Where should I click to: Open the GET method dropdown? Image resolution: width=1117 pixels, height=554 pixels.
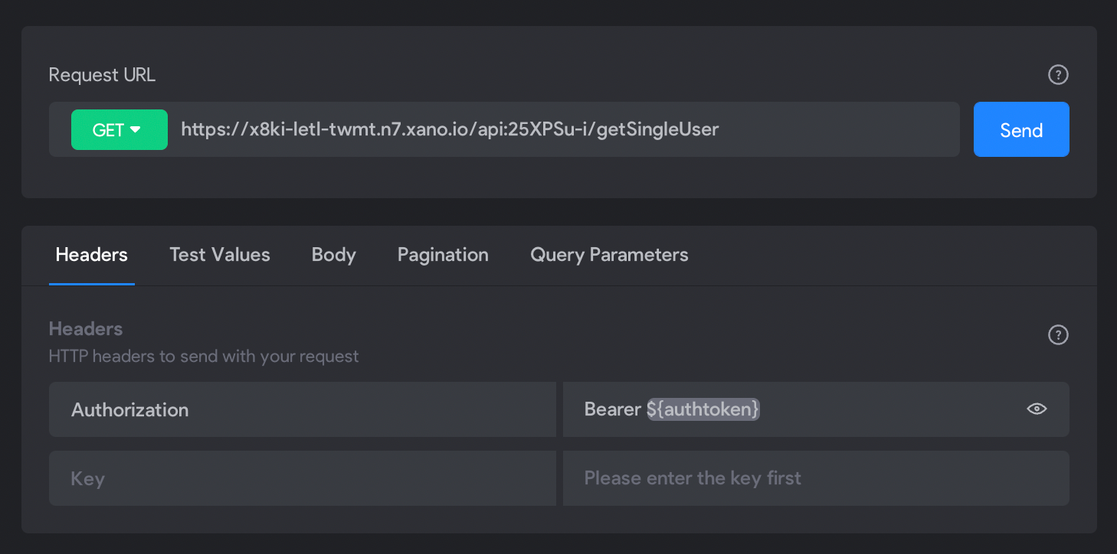click(120, 129)
